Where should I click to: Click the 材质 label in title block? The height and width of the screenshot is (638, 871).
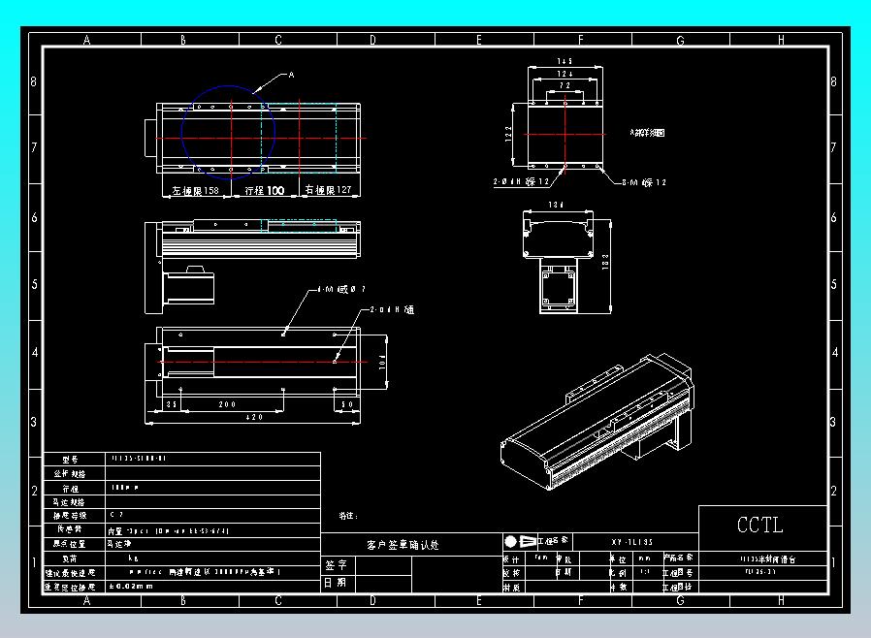[511, 587]
